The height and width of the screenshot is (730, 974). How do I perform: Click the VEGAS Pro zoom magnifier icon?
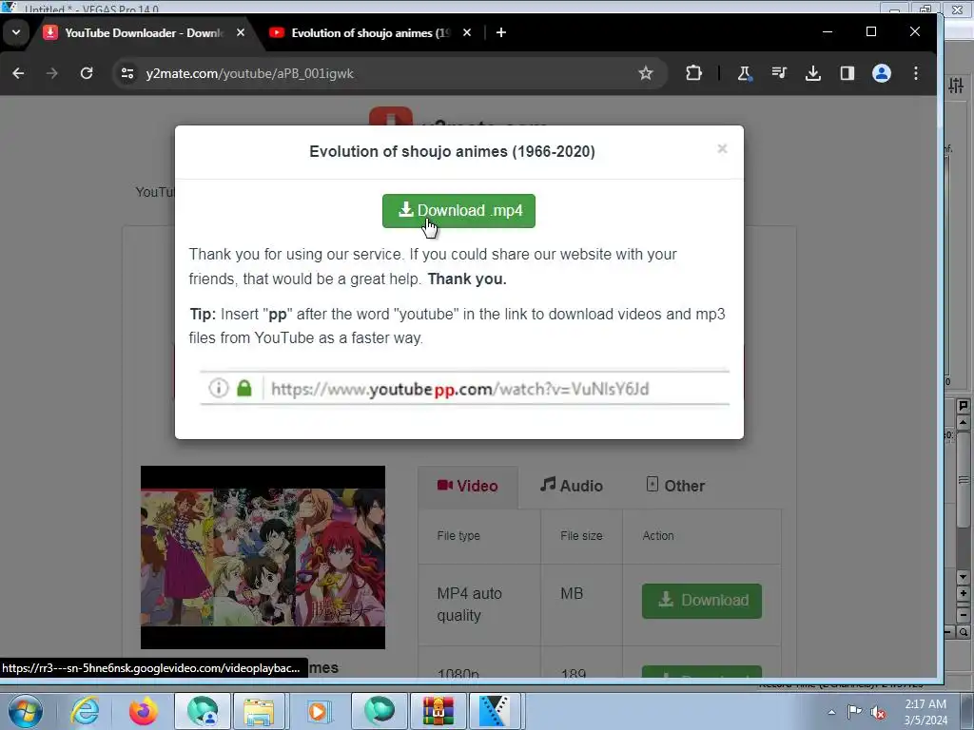coord(964,632)
